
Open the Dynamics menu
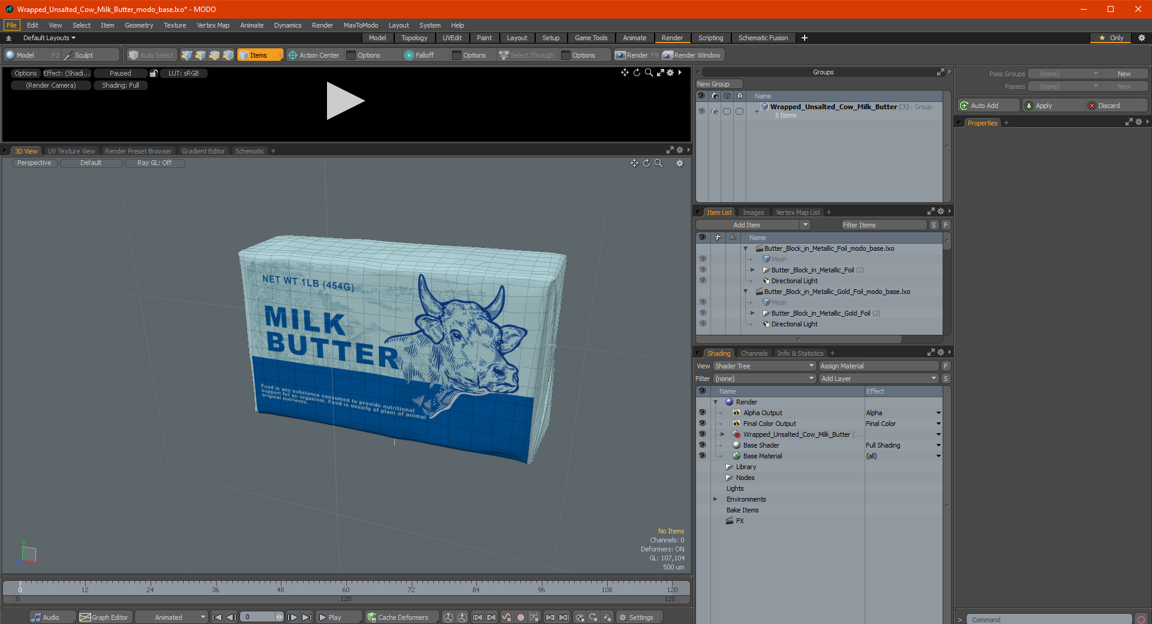coord(287,25)
